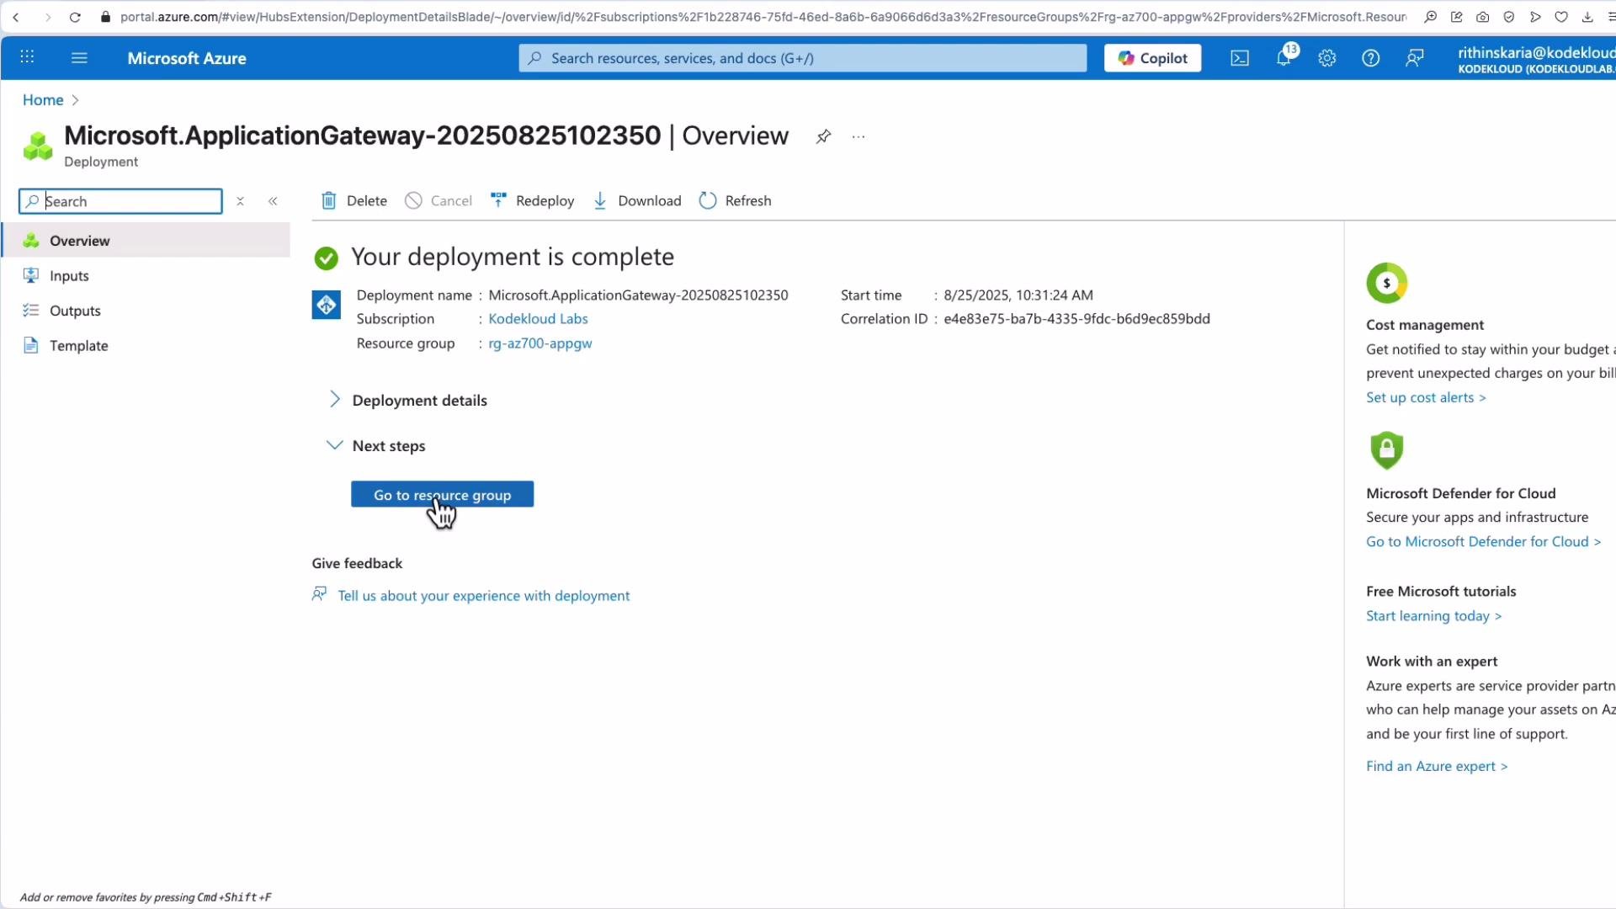Viewport: 1616px width, 909px height.
Task: Go to Microsoft Defender for Cloud link
Action: (x=1483, y=541)
